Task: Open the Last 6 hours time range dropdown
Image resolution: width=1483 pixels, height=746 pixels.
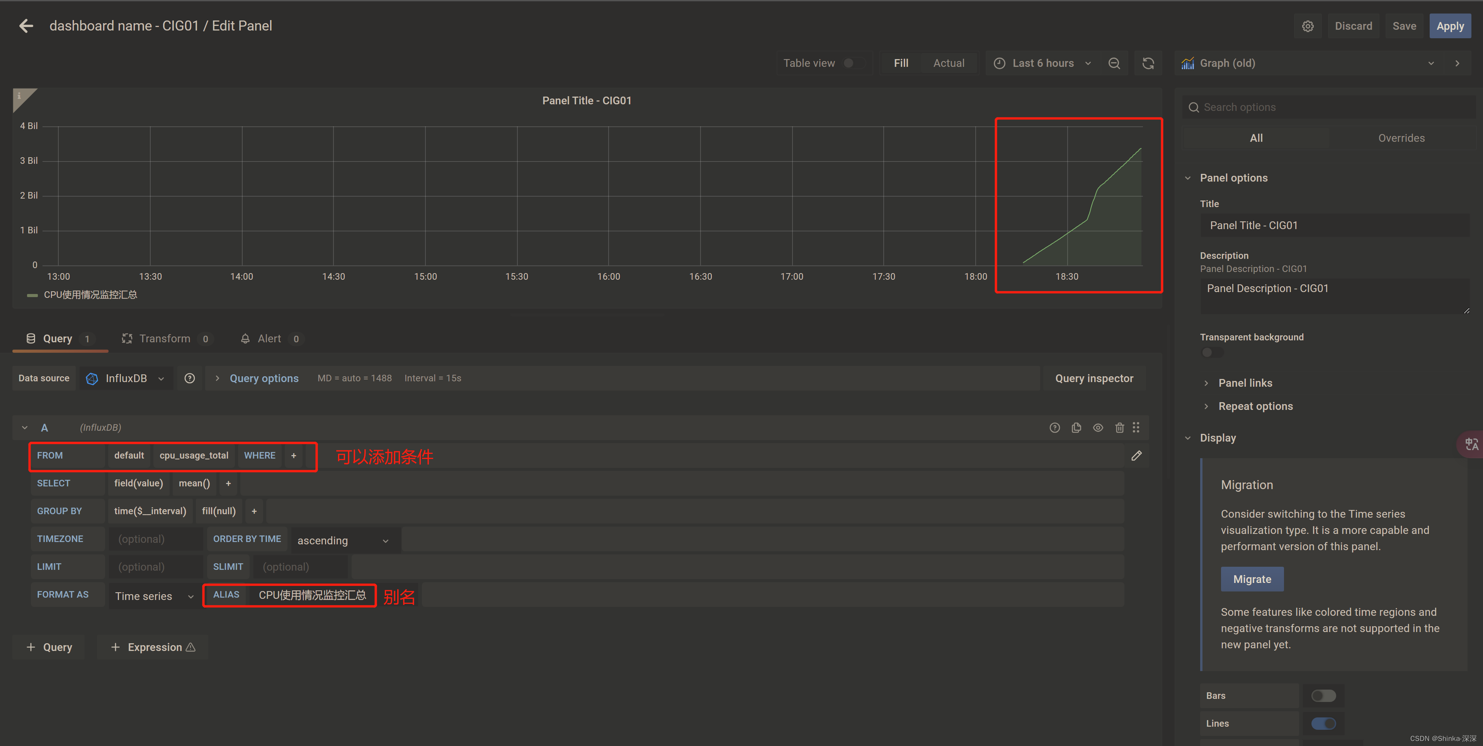Action: (x=1043, y=63)
